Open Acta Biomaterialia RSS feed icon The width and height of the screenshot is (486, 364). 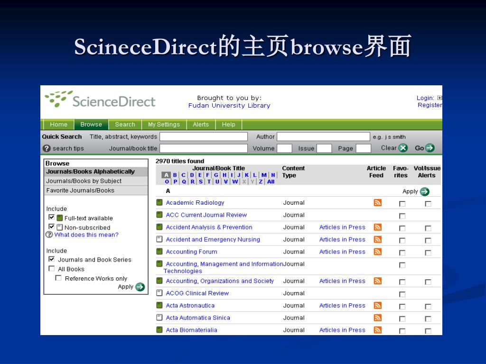(377, 330)
